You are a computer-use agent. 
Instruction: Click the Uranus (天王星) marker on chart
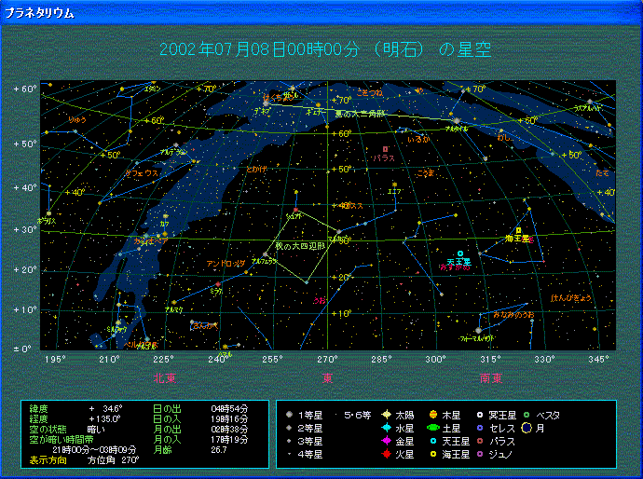point(460,253)
